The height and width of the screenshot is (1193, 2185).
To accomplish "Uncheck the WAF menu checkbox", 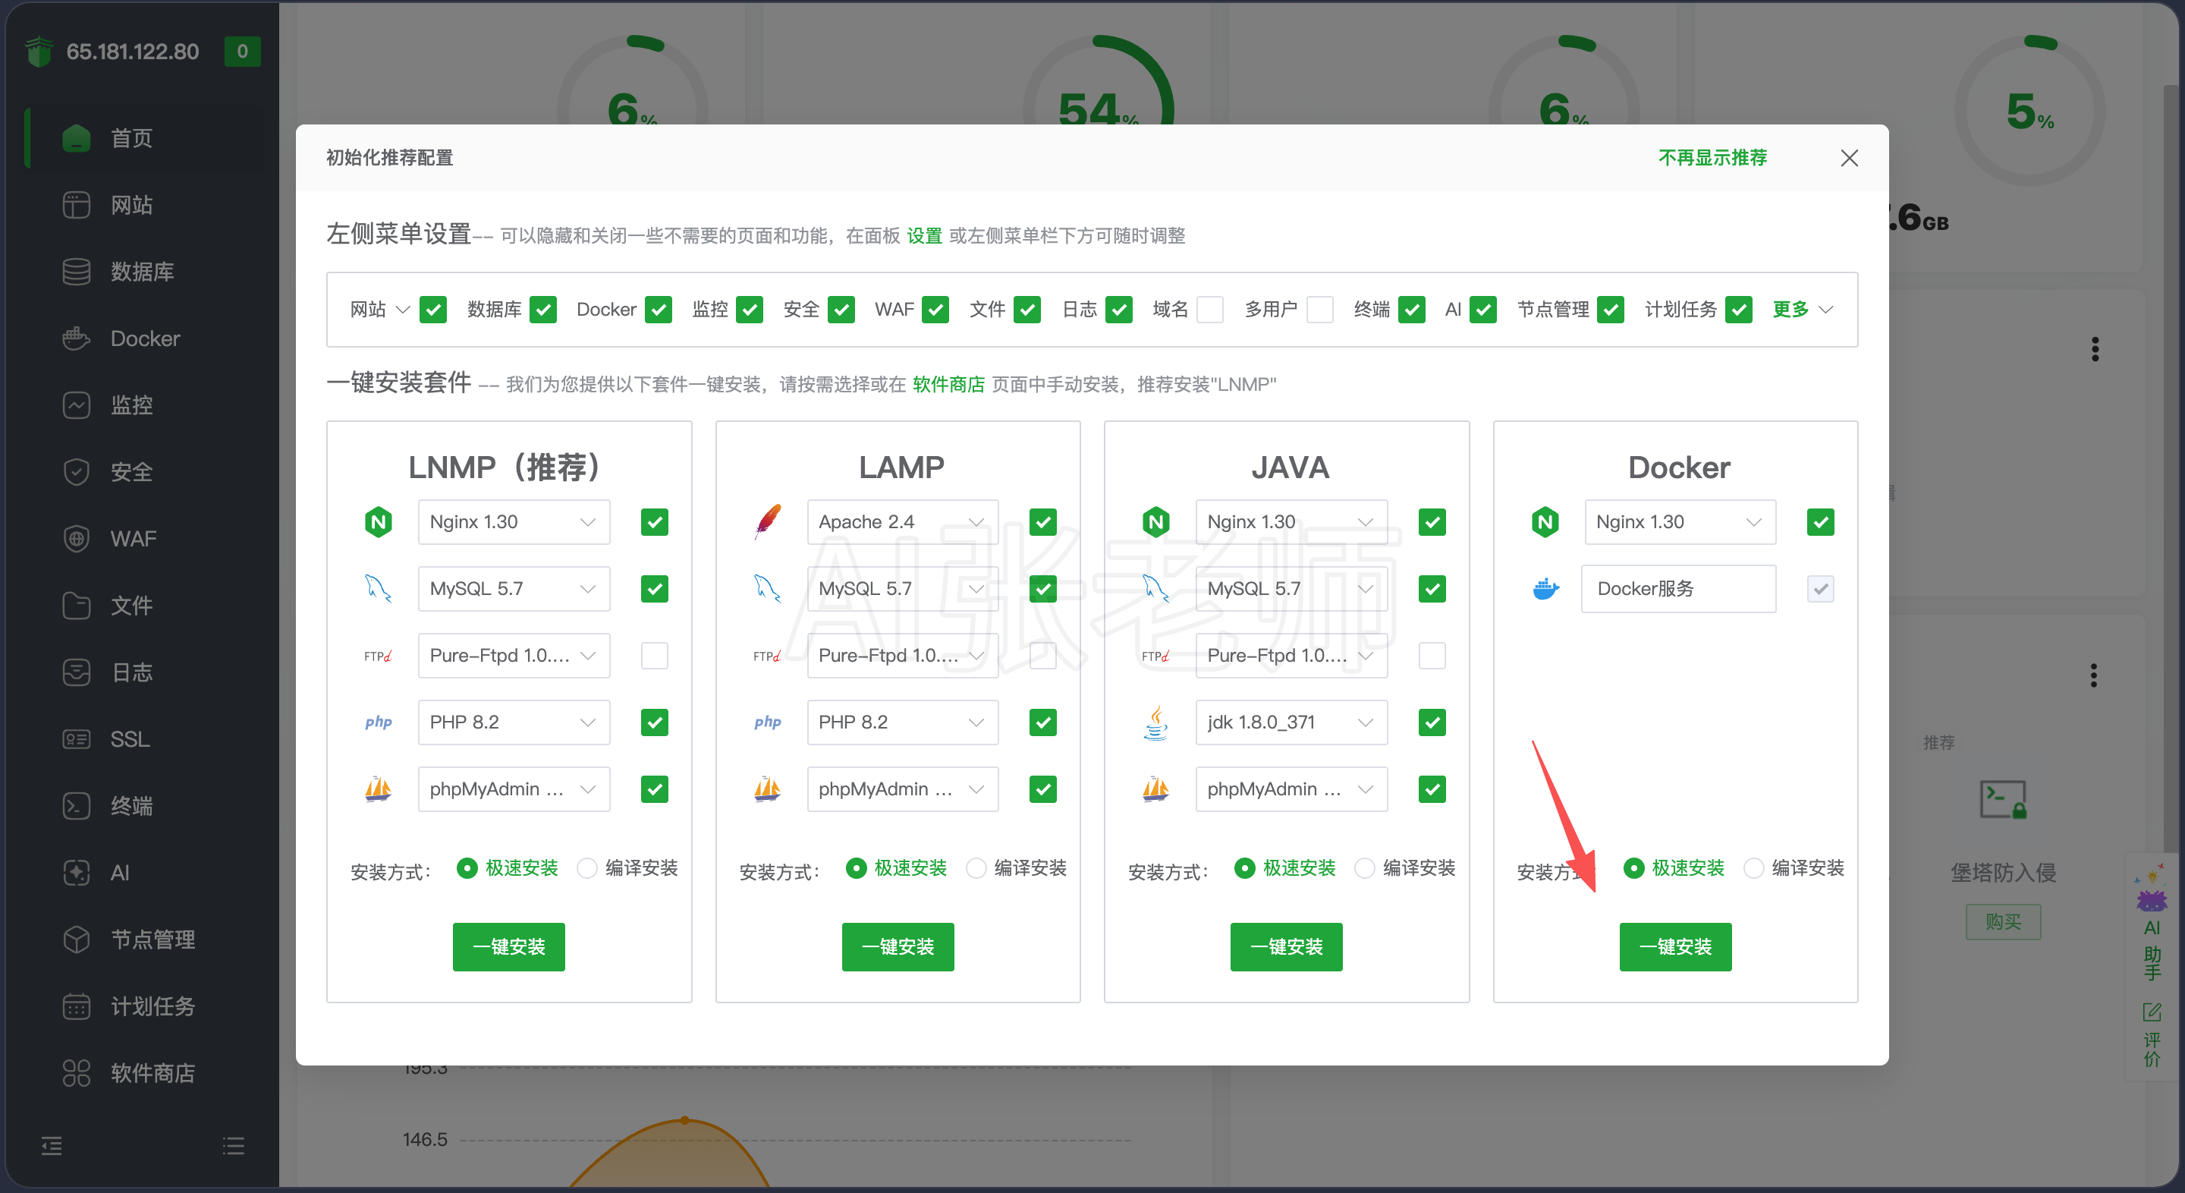I will click(935, 310).
